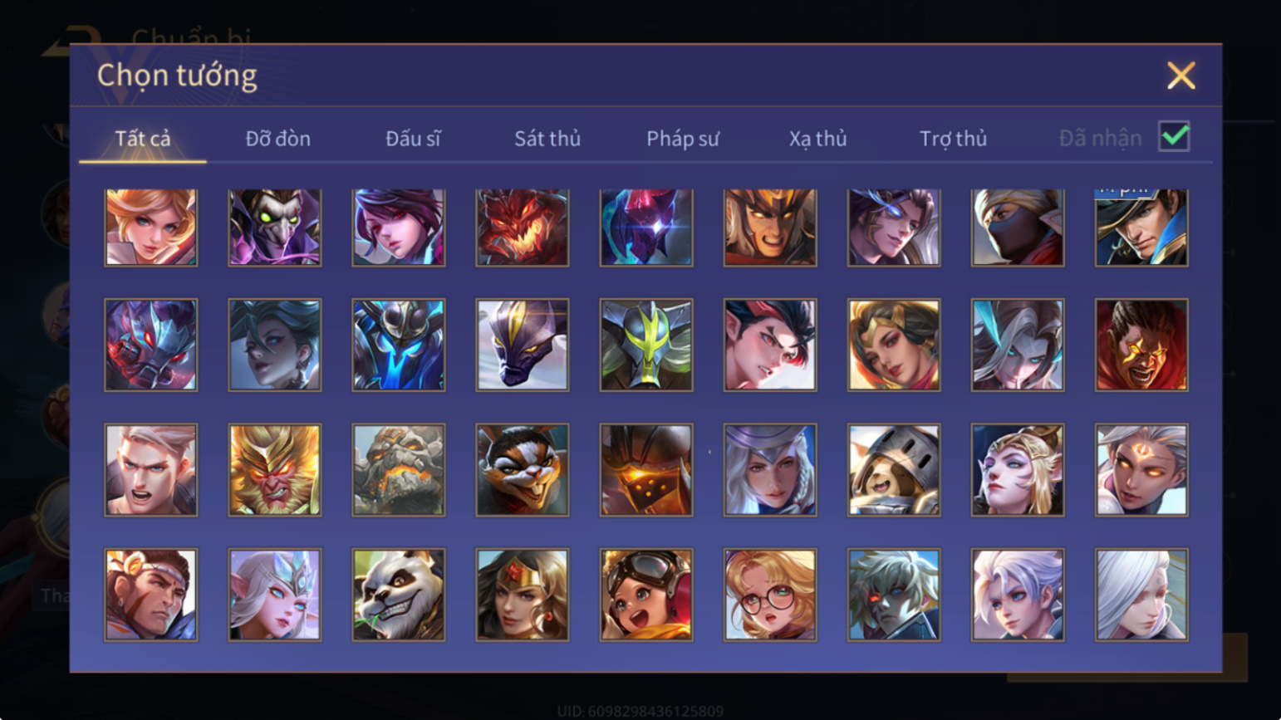Screen dimensions: 1281x720
Task: Choose the masked ninja hero with turban
Action: pyautogui.click(x=1018, y=228)
